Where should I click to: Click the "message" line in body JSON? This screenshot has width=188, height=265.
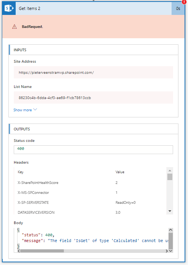pos(95,241)
